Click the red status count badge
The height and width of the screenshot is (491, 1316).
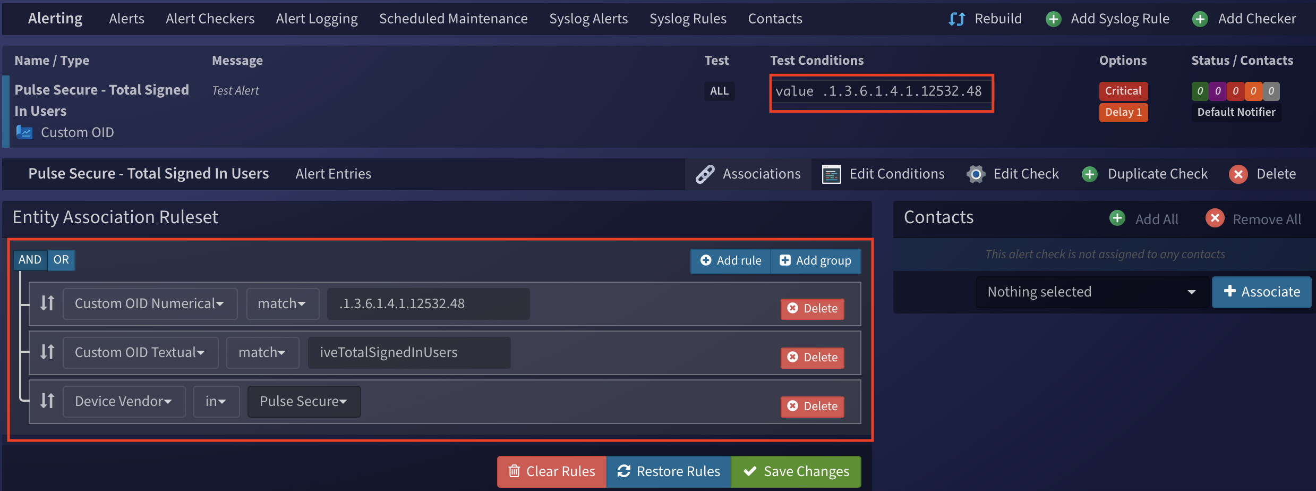click(1235, 91)
